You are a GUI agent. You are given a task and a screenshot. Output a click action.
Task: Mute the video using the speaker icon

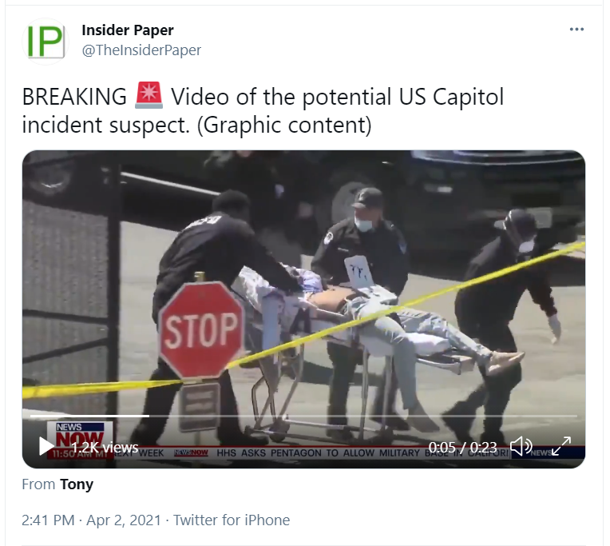coord(521,446)
